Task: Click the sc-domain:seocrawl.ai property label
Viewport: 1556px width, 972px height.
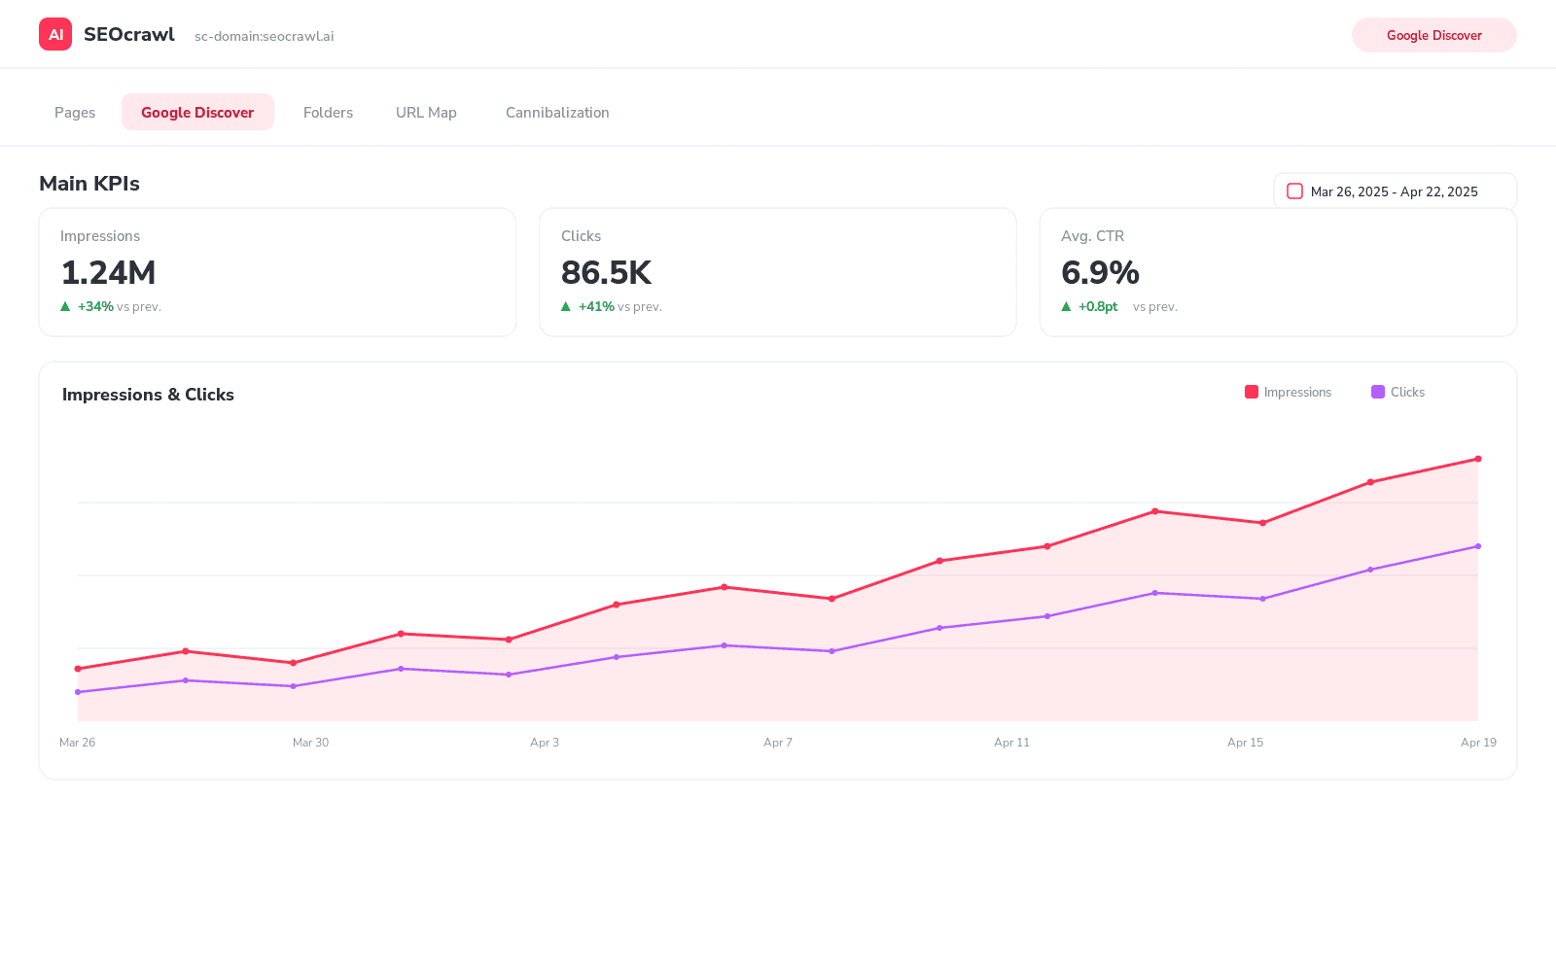Action: [265, 36]
